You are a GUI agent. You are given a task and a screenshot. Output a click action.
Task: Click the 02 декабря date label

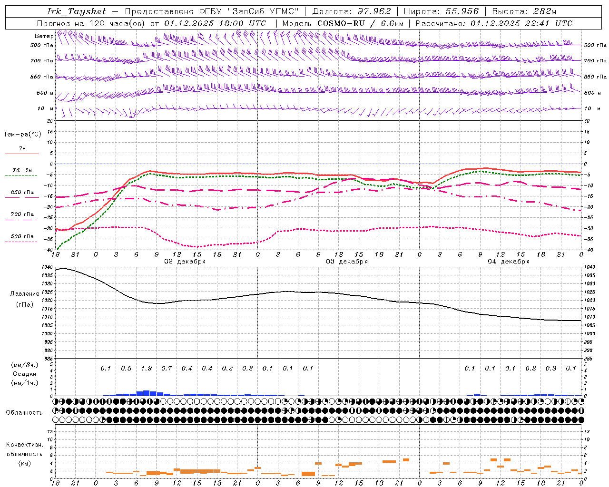185,262
